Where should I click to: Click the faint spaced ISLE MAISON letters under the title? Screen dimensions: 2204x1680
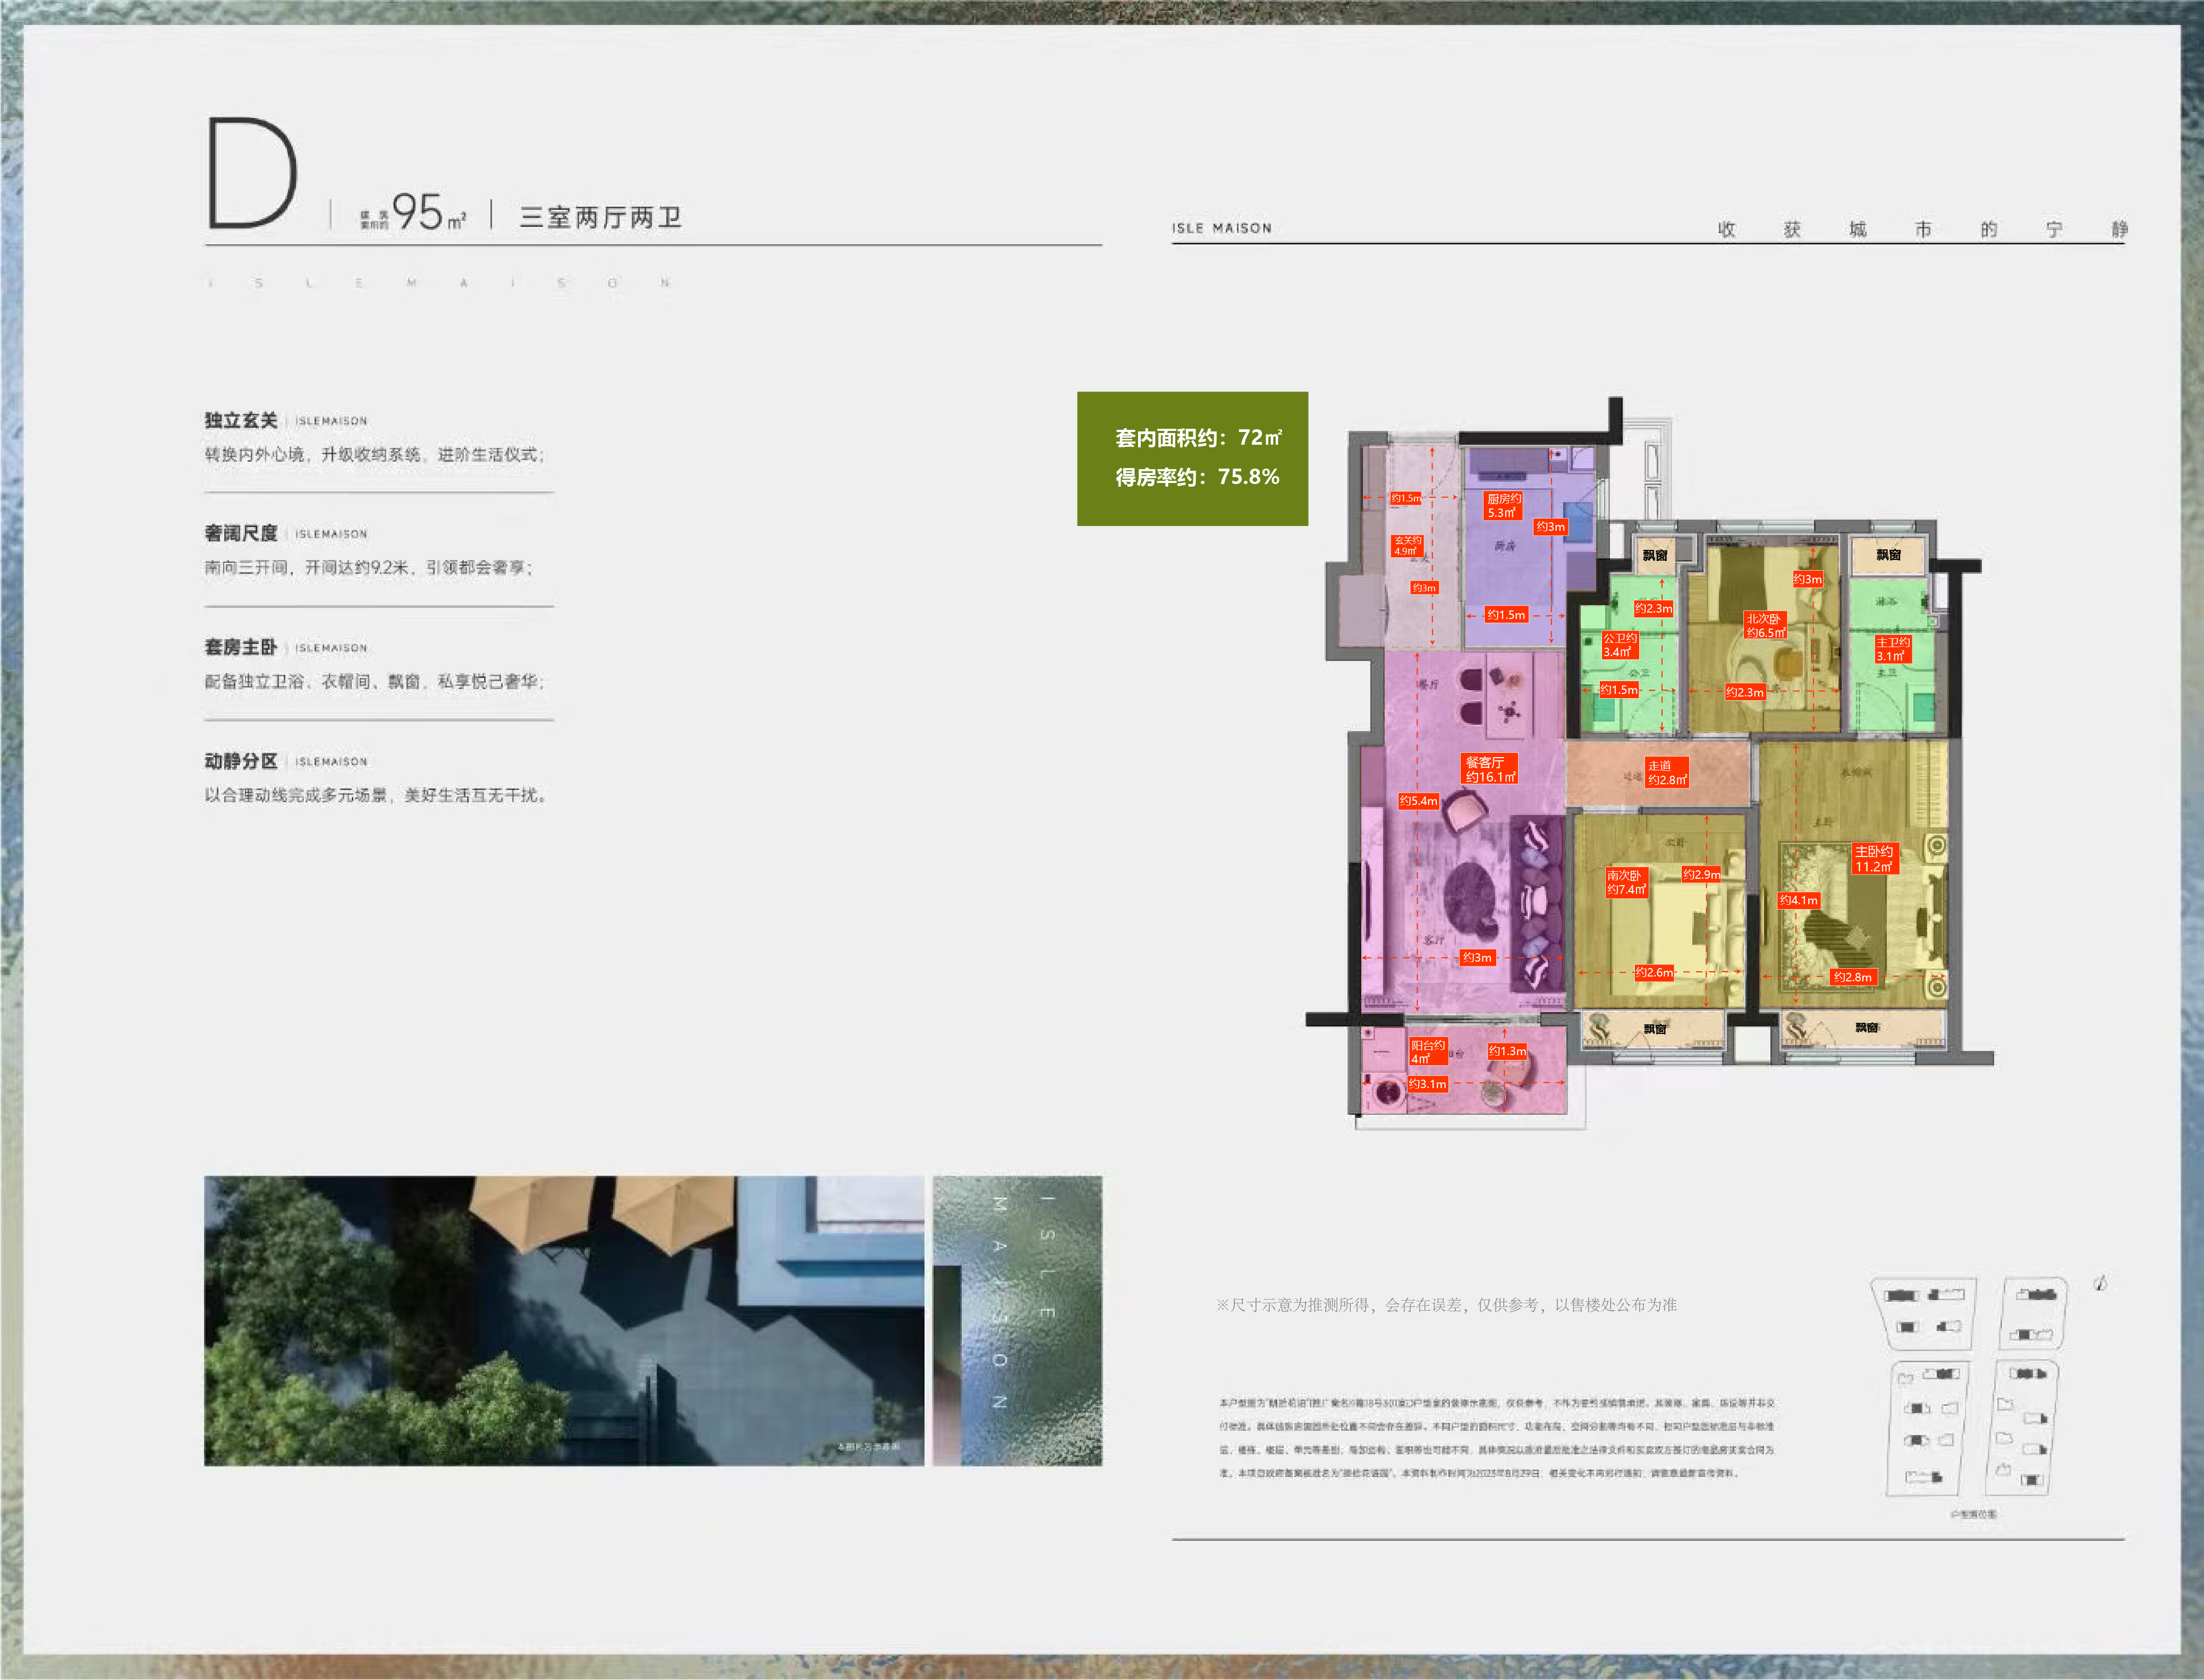pyautogui.click(x=439, y=283)
